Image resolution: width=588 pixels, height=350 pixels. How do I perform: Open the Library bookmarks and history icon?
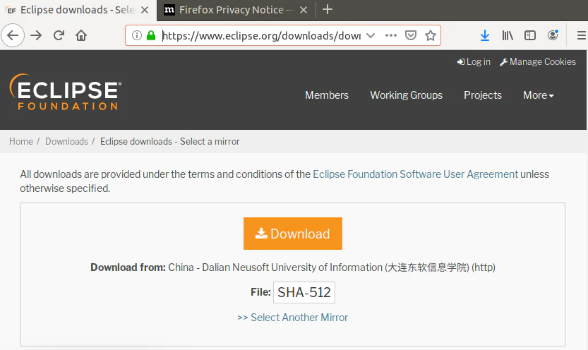(508, 35)
